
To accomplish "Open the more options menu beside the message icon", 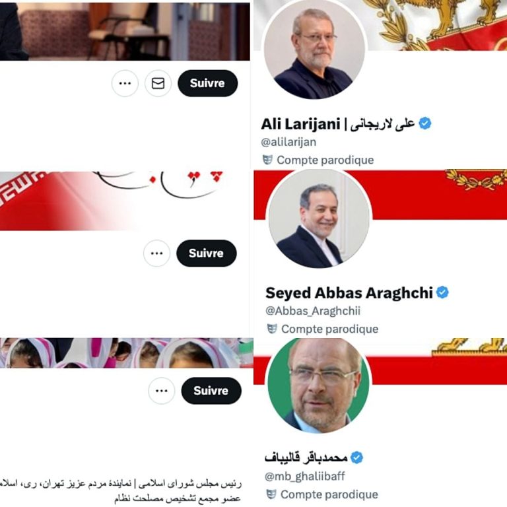I will 125,83.
